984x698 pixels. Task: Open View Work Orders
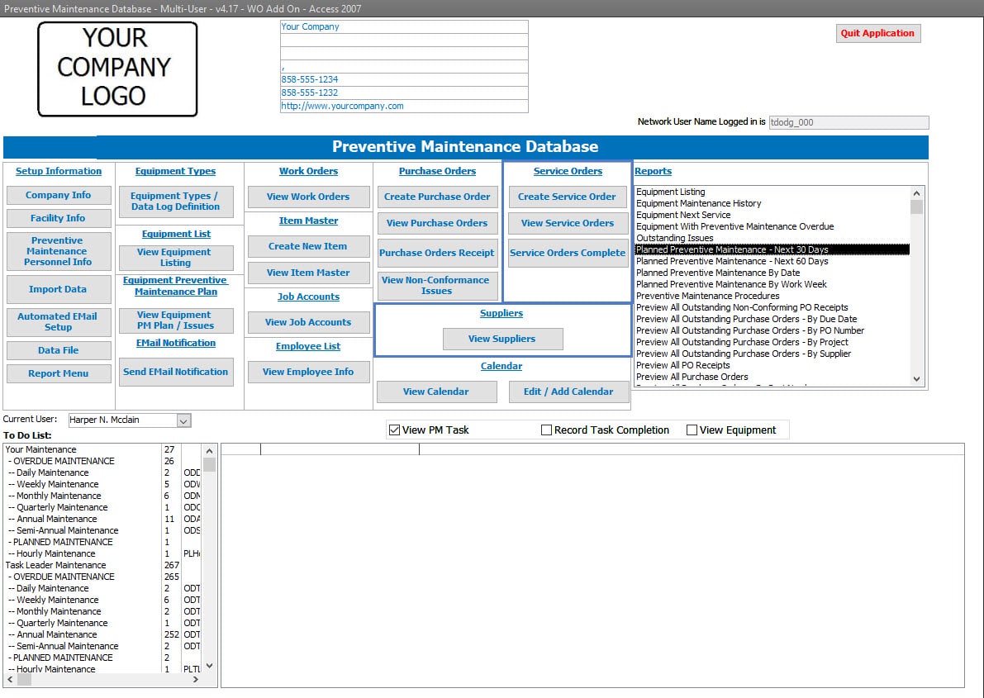click(x=308, y=197)
